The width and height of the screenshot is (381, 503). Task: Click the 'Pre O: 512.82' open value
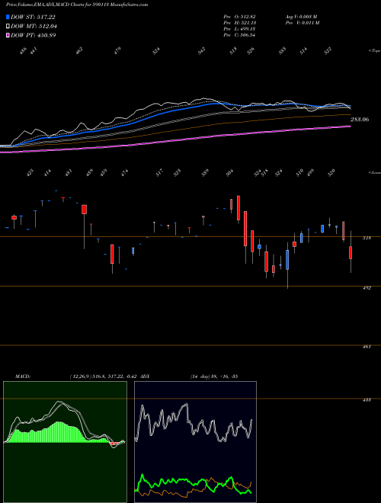pos(239,17)
